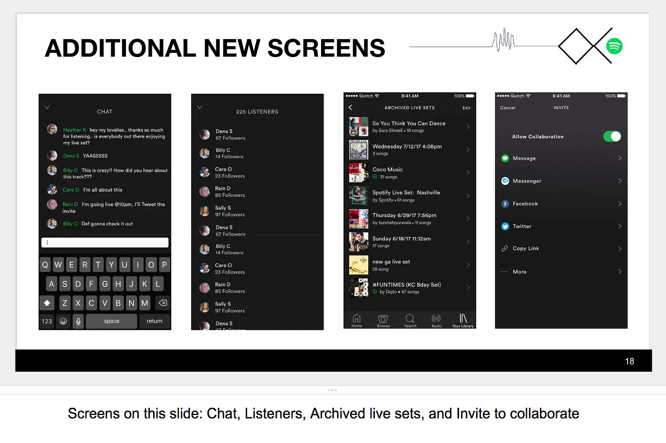
Task: Click the chat message input field
Action: (x=105, y=243)
